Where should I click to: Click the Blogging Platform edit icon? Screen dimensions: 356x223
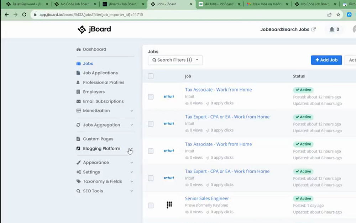coord(78,148)
